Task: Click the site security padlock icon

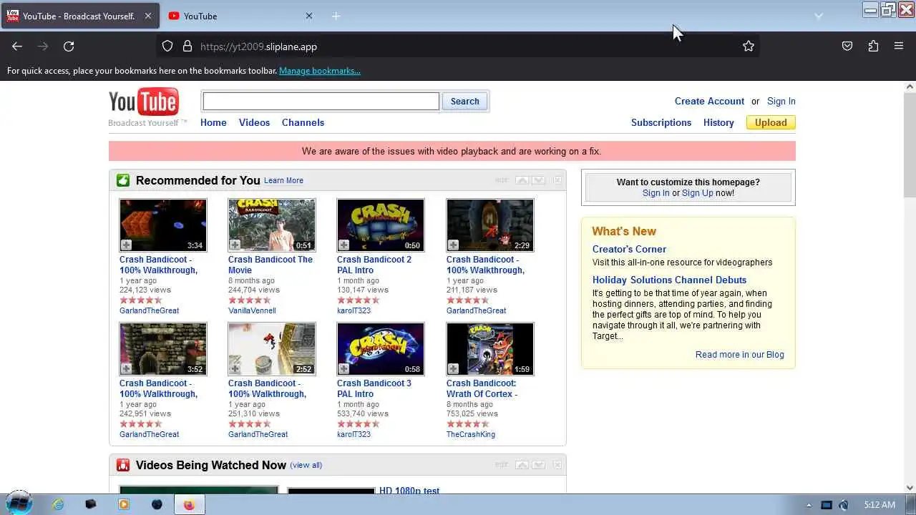Action: click(187, 46)
